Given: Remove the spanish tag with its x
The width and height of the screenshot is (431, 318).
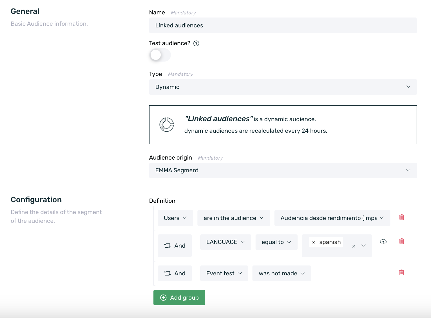Looking at the screenshot, I should (313, 242).
